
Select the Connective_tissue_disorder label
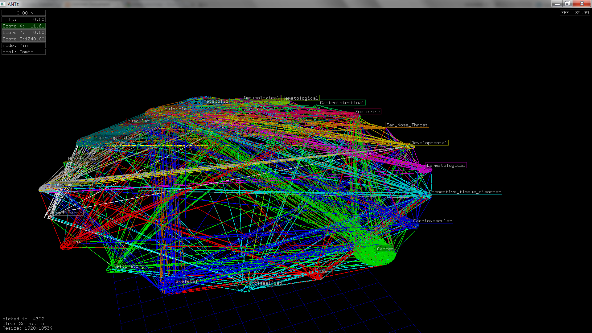tap(465, 192)
